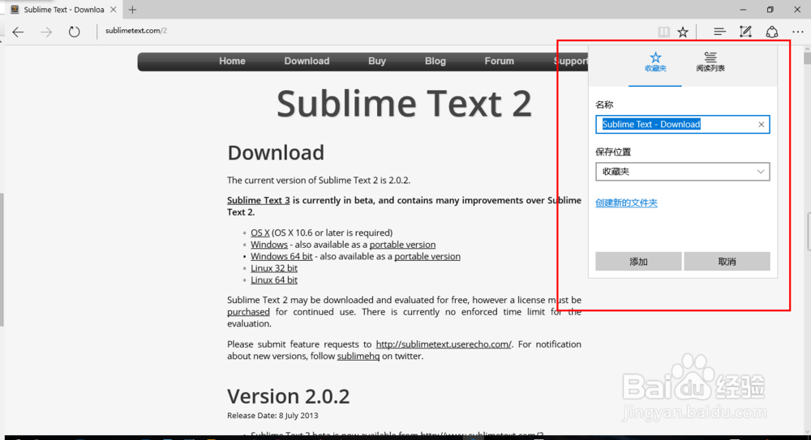Click the Linux 32 bit link
The height and width of the screenshot is (440, 811).
click(274, 268)
